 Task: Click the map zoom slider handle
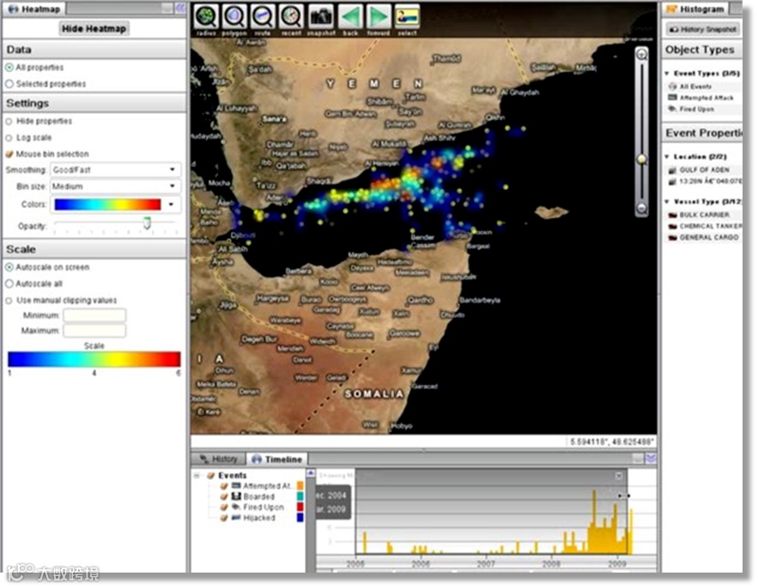[x=642, y=159]
